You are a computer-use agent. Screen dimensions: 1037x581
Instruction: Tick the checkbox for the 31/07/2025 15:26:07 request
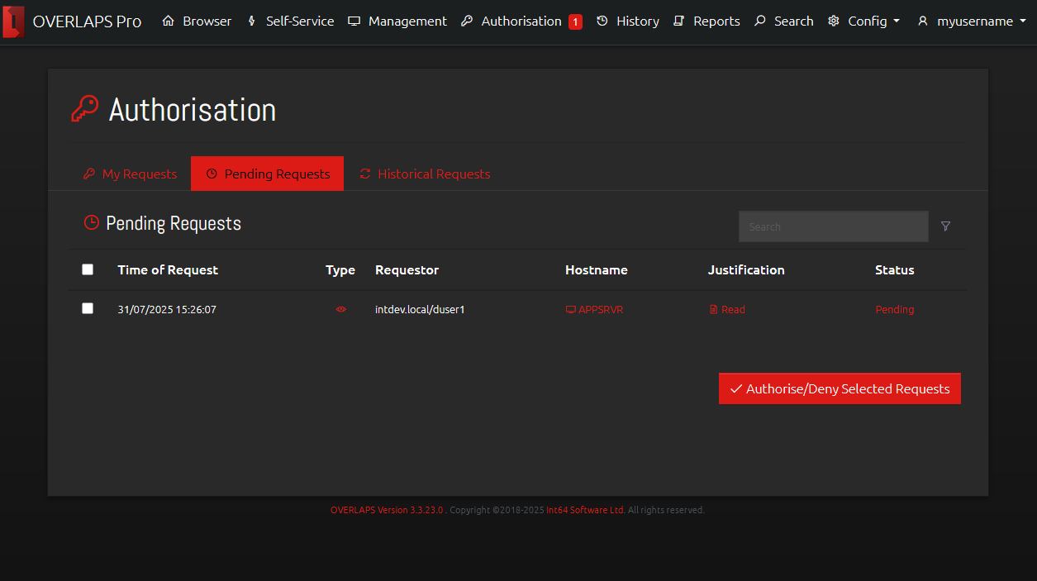pyautogui.click(x=88, y=308)
